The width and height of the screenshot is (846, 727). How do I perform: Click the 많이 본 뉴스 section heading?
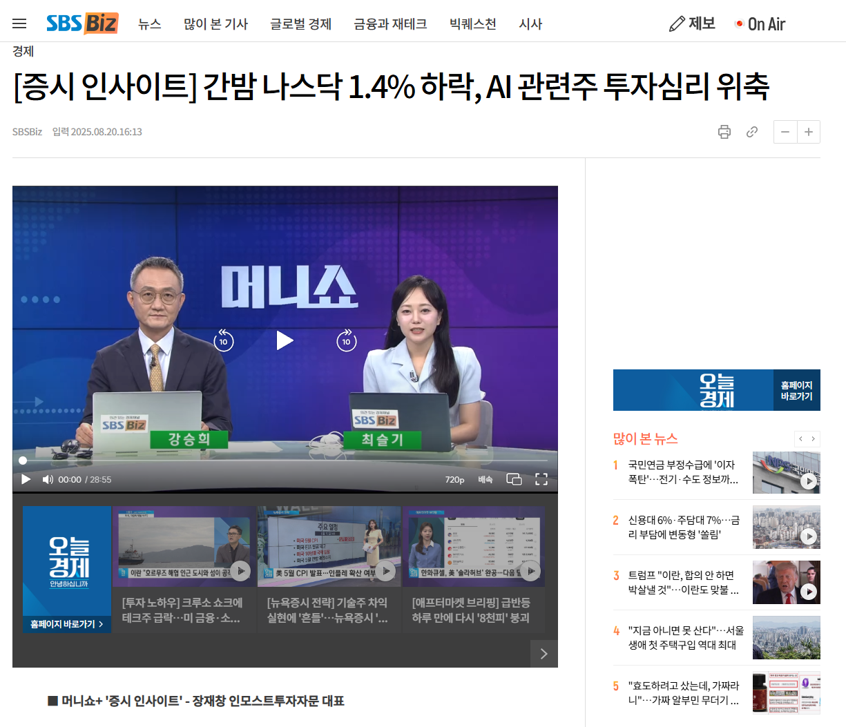[646, 439]
